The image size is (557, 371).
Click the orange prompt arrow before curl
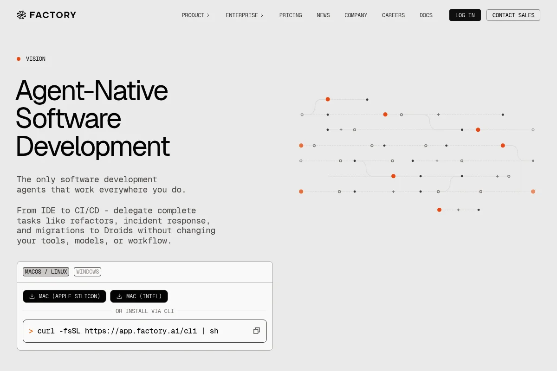tap(31, 331)
